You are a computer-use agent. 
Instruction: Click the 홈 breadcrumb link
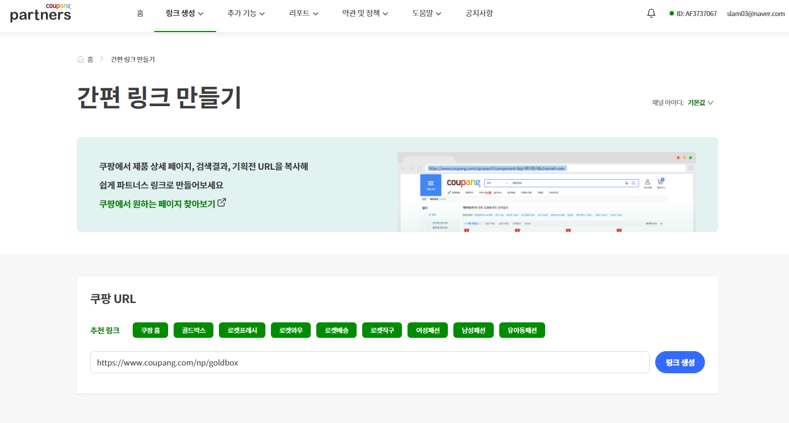(x=90, y=59)
